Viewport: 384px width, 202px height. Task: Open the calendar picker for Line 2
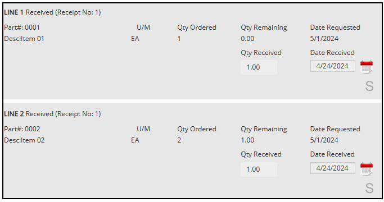point(367,169)
